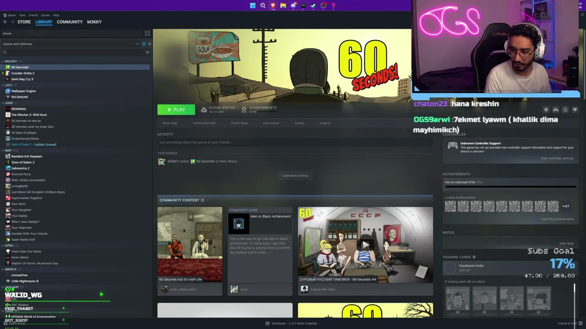Image resolution: width=586 pixels, height=329 pixels.
Task: Click the Windows Start button in taskbar
Action: click(x=253, y=5)
